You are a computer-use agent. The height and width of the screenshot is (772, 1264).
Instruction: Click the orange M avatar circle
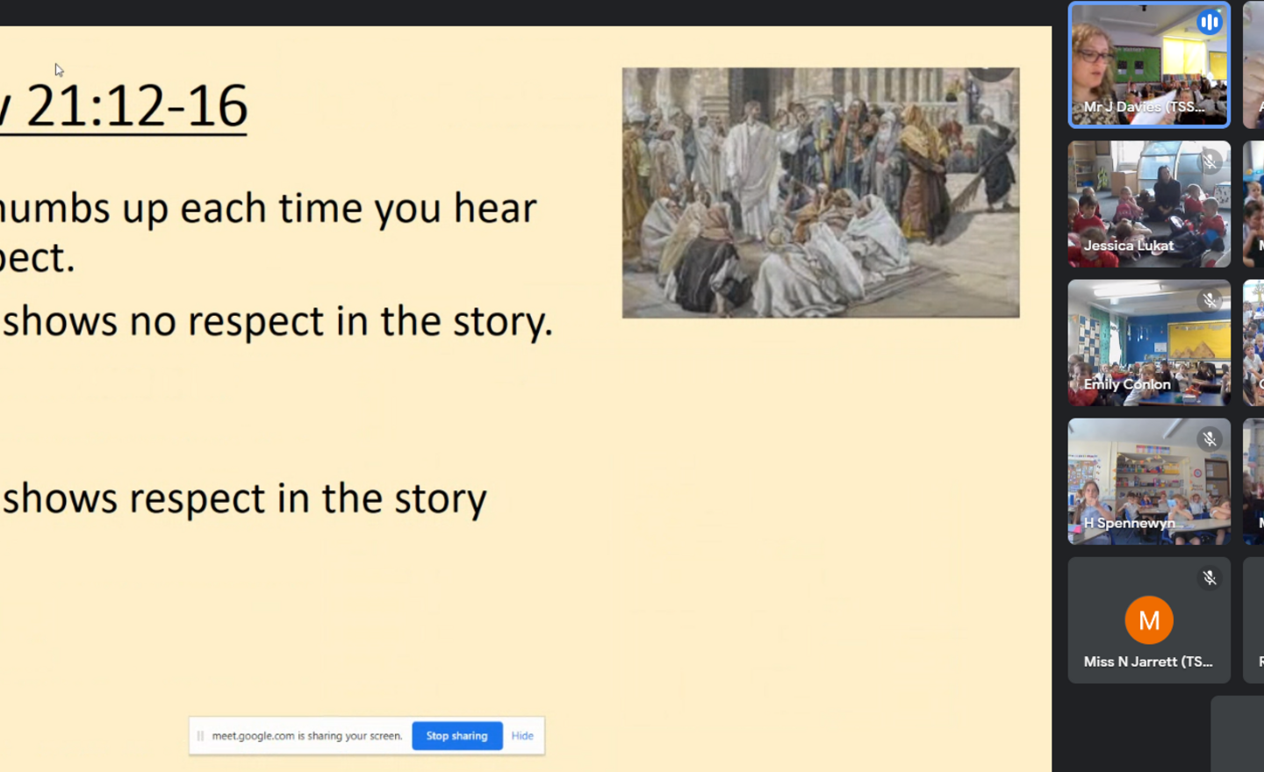point(1148,620)
